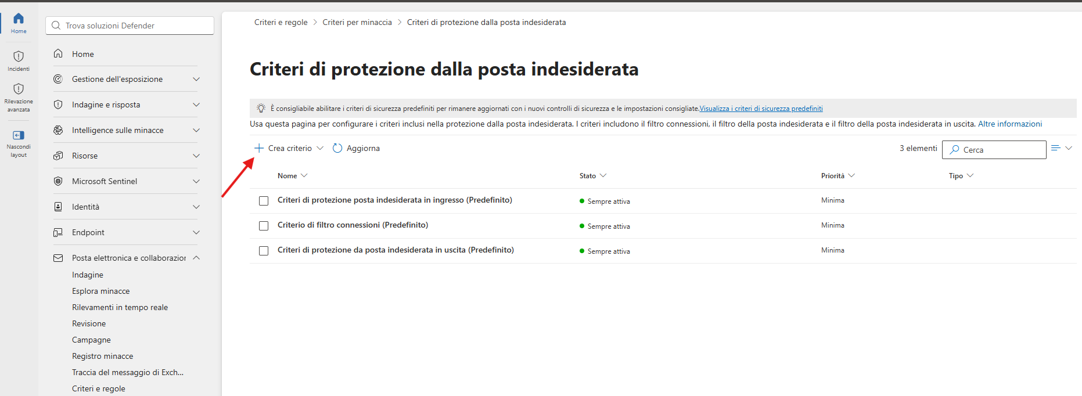Screen dimensions: 1082x396
Task: Open Rilevazione avanzata icon
Action: click(x=19, y=89)
